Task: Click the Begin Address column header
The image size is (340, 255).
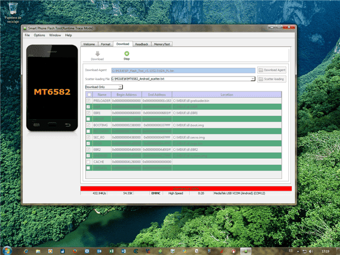Action: (126, 95)
